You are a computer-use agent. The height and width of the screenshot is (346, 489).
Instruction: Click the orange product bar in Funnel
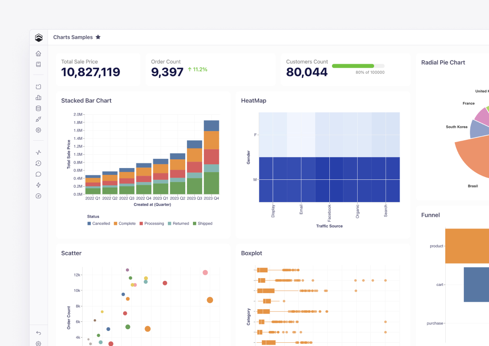coord(467,246)
